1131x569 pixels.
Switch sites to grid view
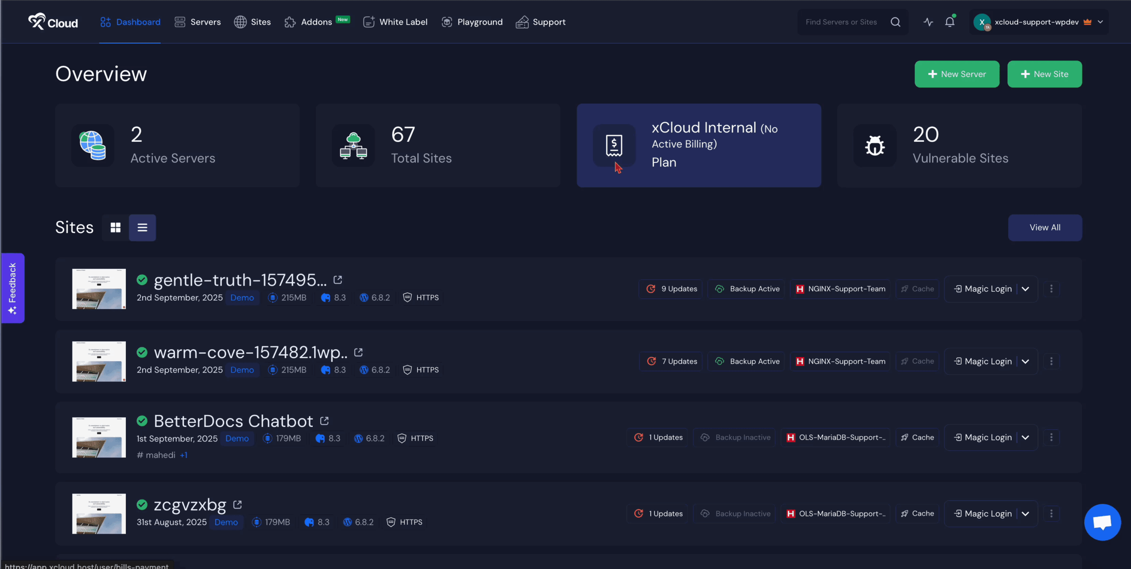(115, 228)
